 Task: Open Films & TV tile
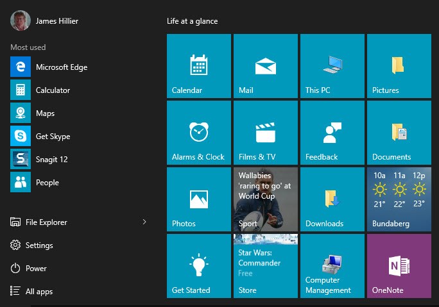(x=266, y=133)
